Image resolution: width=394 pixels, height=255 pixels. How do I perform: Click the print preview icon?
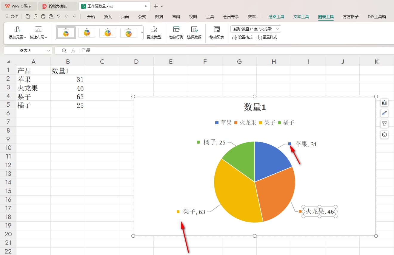tap(51, 17)
